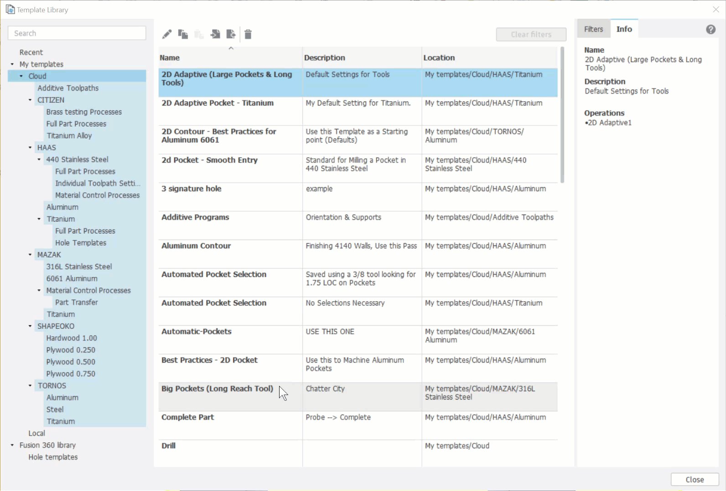Click the Copy template icon
This screenshot has width=726, height=491.
183,34
